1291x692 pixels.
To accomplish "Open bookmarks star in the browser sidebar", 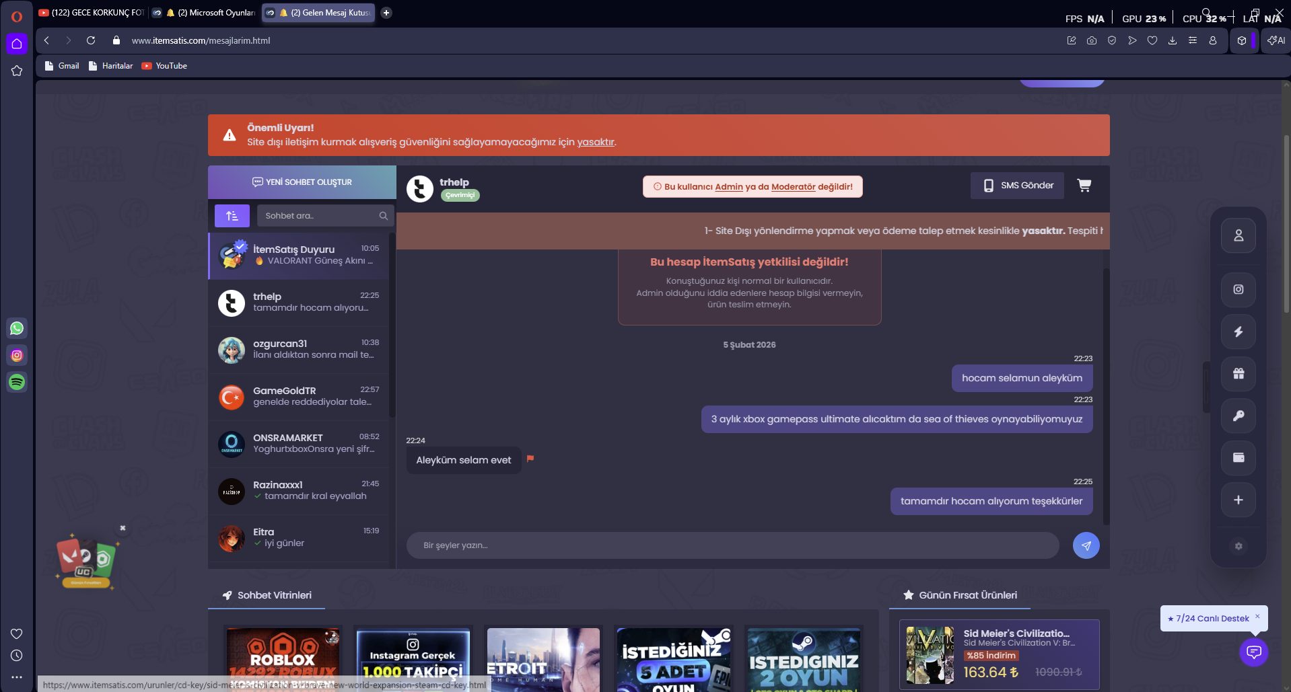I will click(17, 71).
